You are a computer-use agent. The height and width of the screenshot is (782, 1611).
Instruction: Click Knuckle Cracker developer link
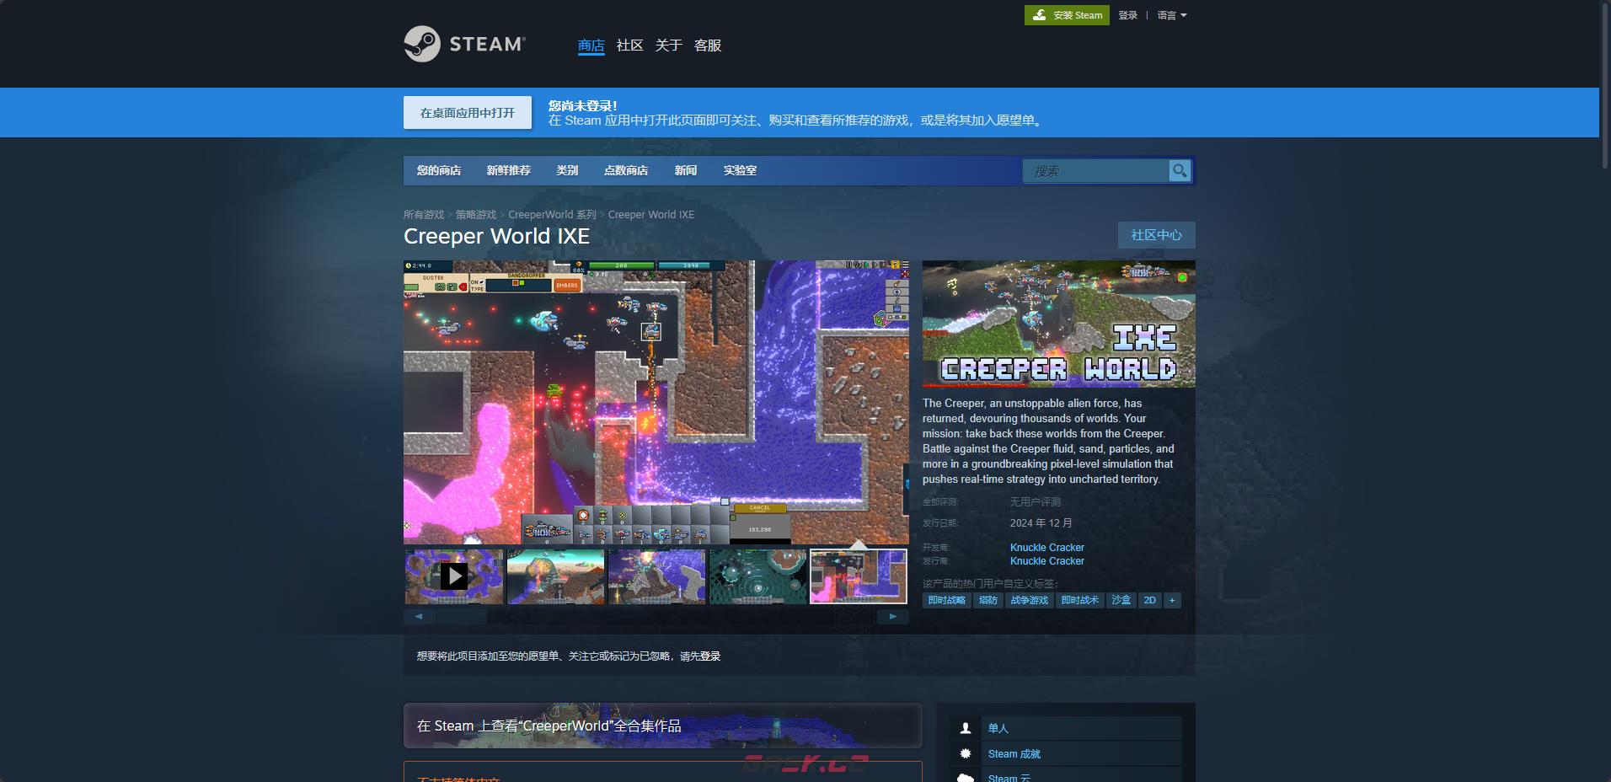pyautogui.click(x=1047, y=548)
